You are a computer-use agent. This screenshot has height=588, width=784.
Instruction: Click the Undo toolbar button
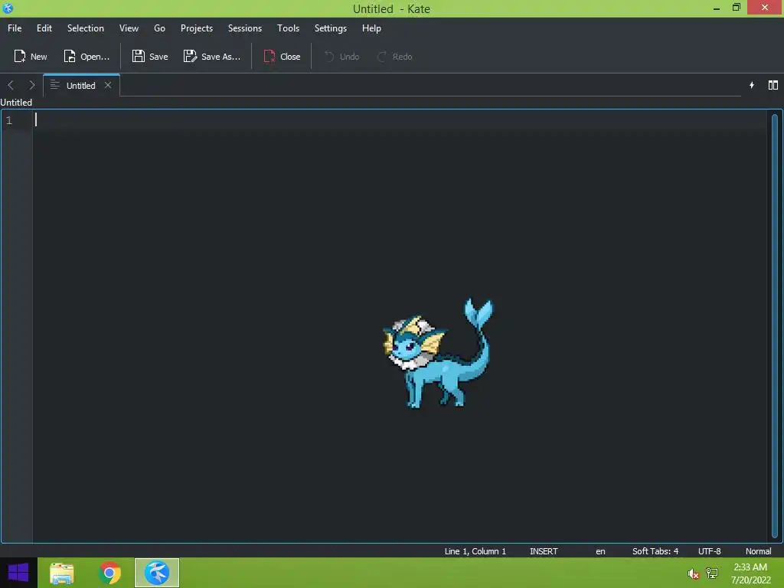click(x=342, y=57)
